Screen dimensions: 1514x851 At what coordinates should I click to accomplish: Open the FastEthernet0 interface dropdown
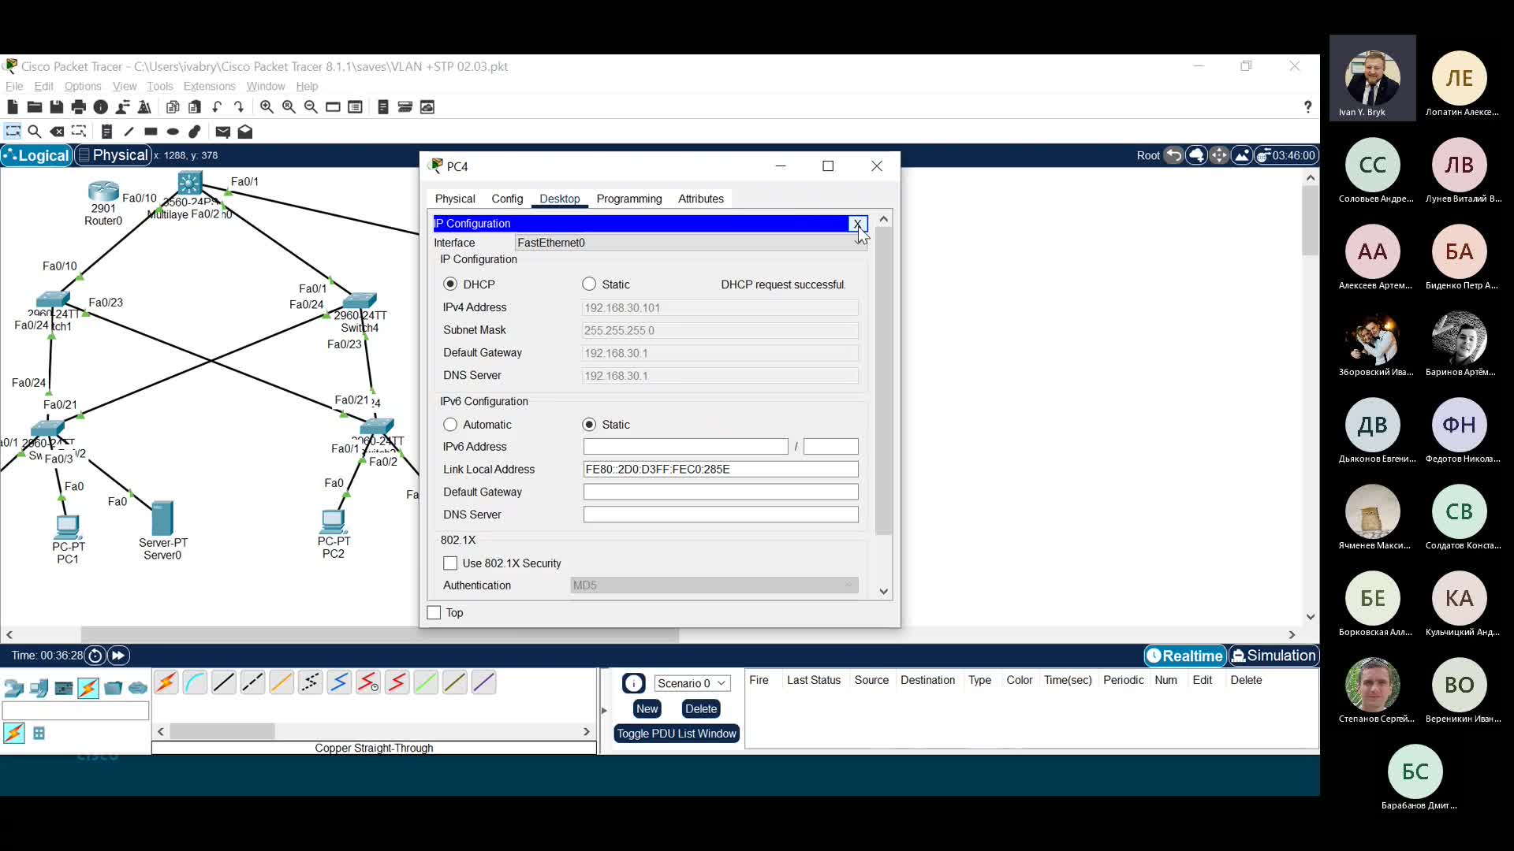click(691, 243)
